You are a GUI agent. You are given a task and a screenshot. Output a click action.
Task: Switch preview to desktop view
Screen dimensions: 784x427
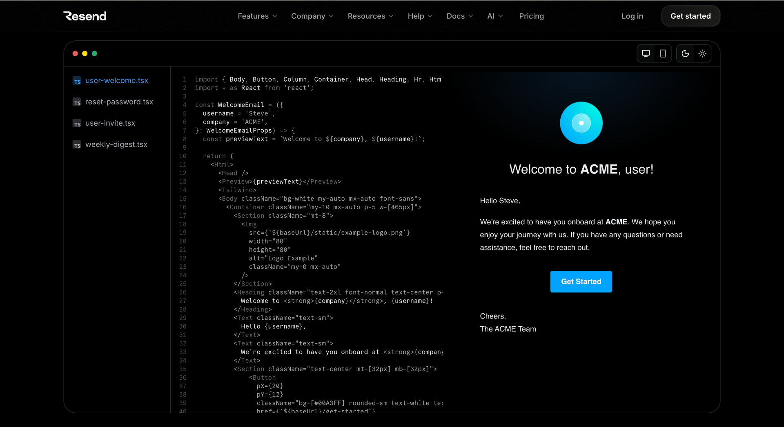pyautogui.click(x=646, y=53)
